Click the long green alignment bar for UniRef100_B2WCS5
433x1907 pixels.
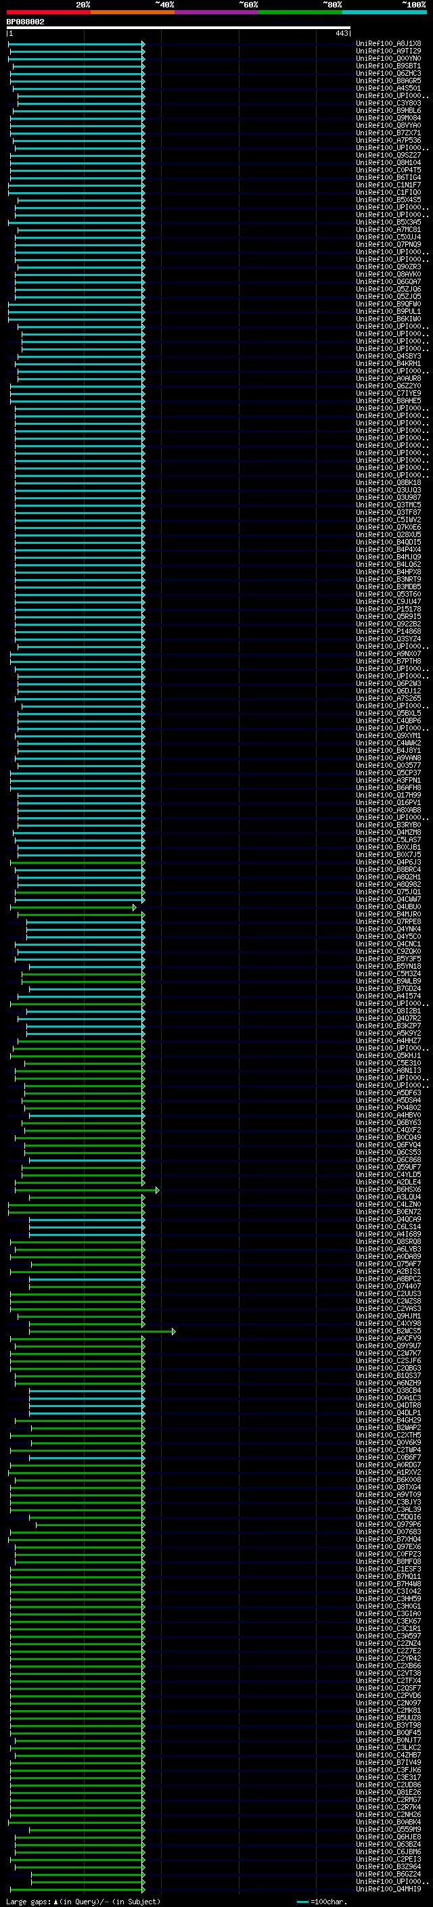click(102, 1332)
